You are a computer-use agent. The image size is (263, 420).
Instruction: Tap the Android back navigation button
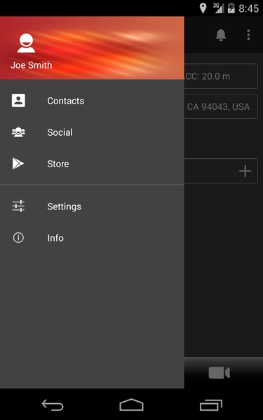point(53,405)
